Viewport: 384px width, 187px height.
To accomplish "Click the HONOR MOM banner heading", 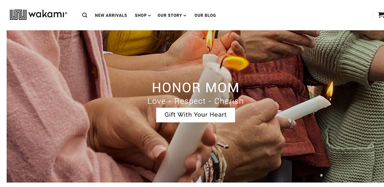I will coord(195,88).
